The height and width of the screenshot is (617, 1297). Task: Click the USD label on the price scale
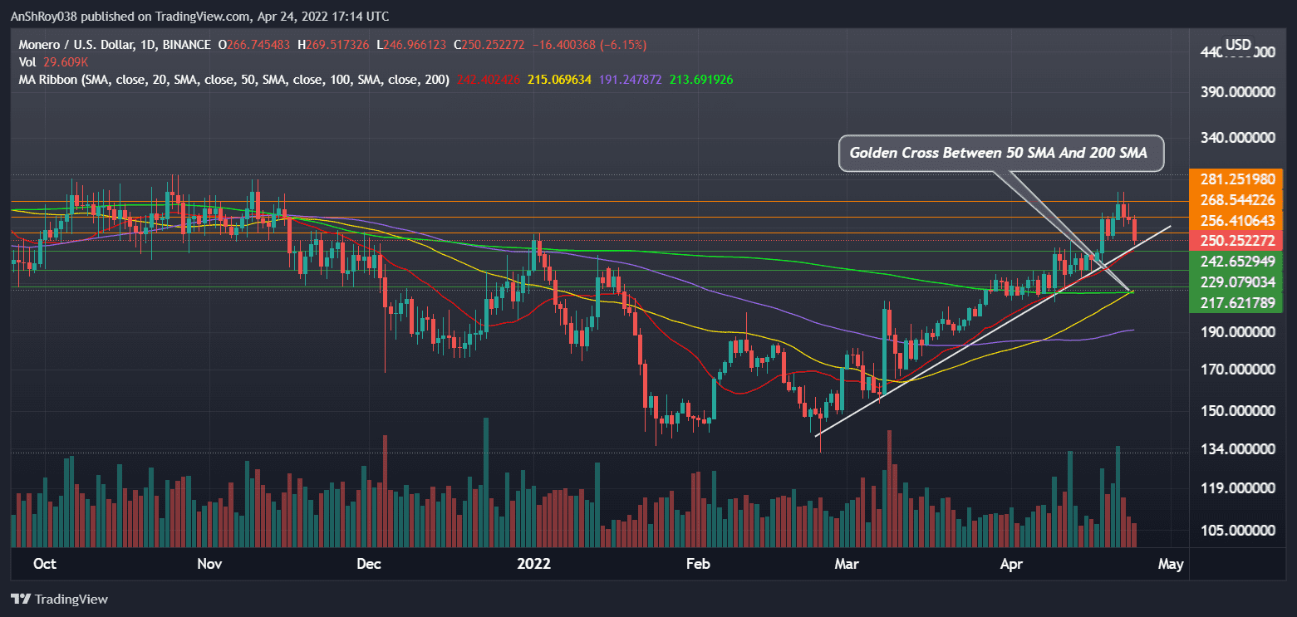click(1237, 44)
